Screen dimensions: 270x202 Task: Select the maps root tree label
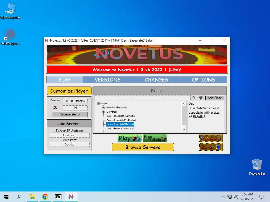tap(104, 103)
